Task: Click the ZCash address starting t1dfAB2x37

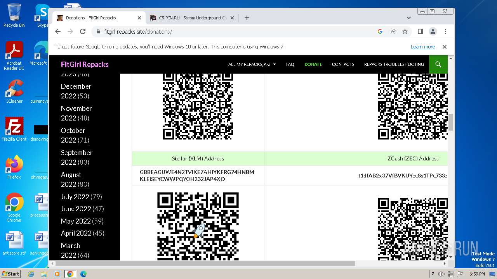Action: point(403,176)
